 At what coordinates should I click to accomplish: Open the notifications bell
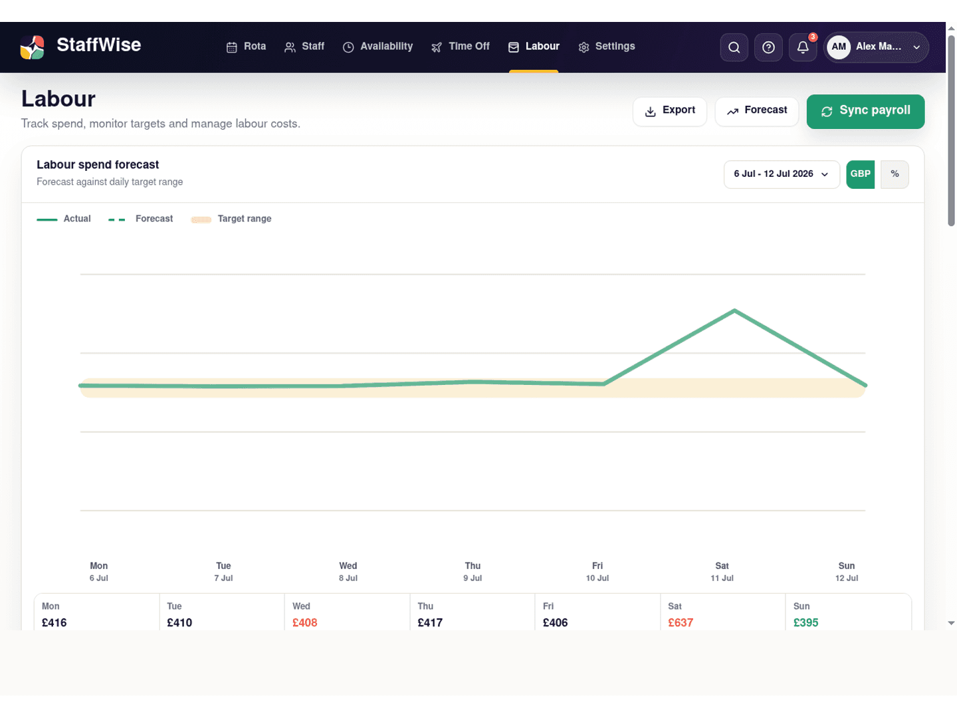point(803,47)
